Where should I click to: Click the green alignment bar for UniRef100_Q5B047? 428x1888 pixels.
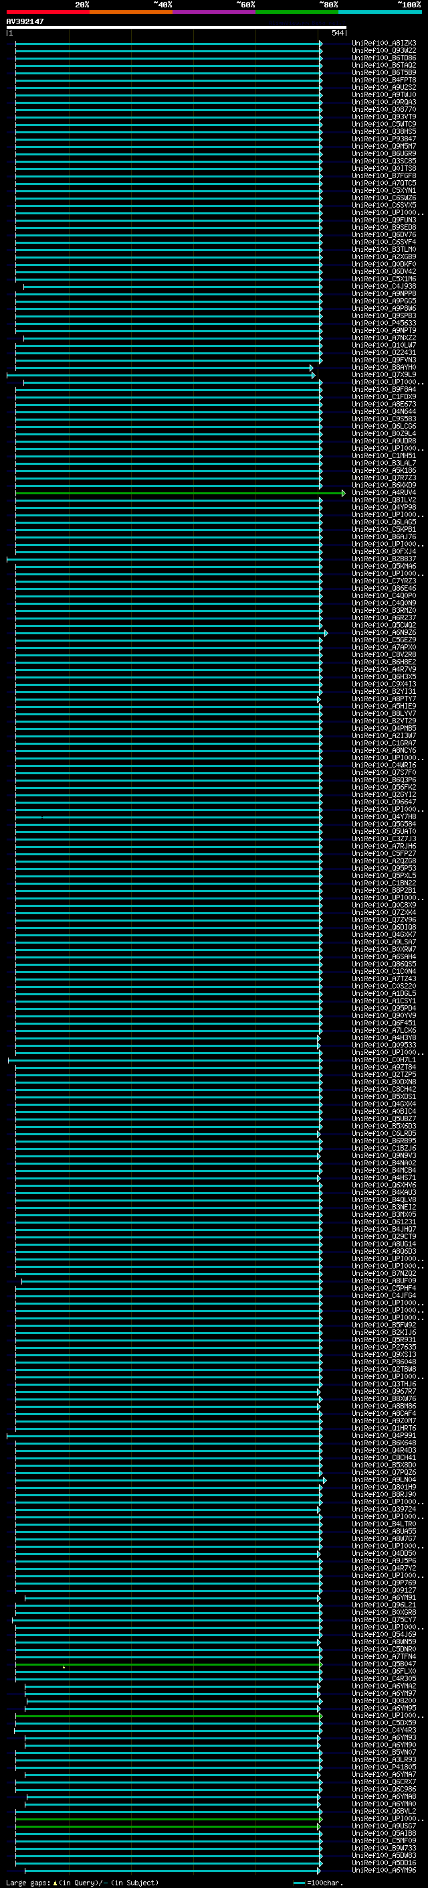[169, 1665]
